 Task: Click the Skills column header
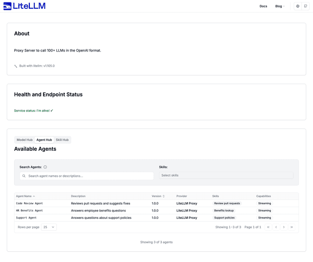click(x=216, y=196)
